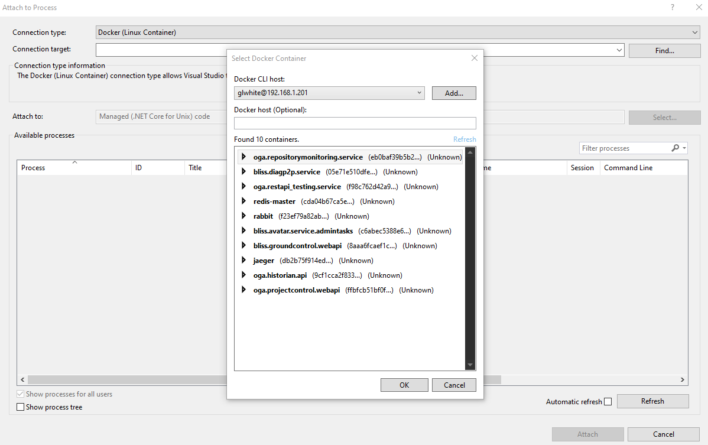Focus the Docker host (Optional) field
Viewport: 708px width, 445px height.
355,123
